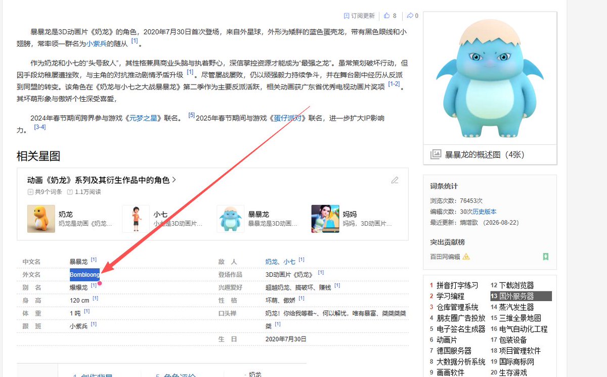Click the 坏萌、傲娇 personality value
The image size is (607, 377).
coord(281,301)
